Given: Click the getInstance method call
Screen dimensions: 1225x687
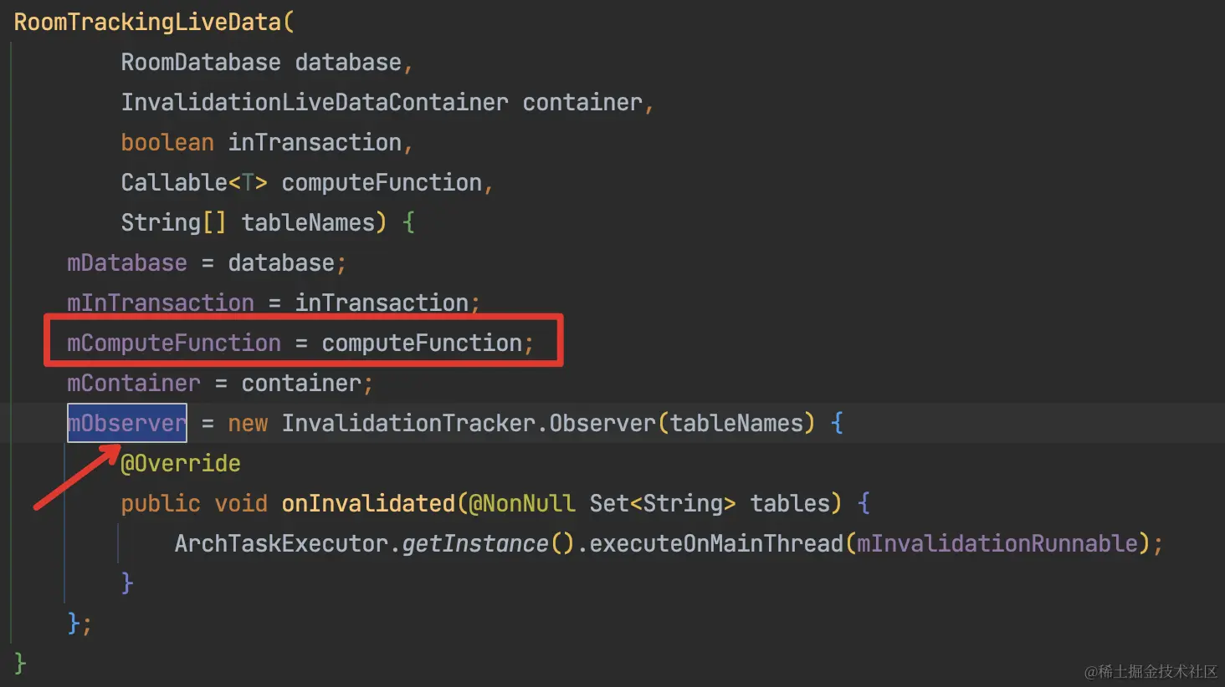Looking at the screenshot, I should [475, 543].
